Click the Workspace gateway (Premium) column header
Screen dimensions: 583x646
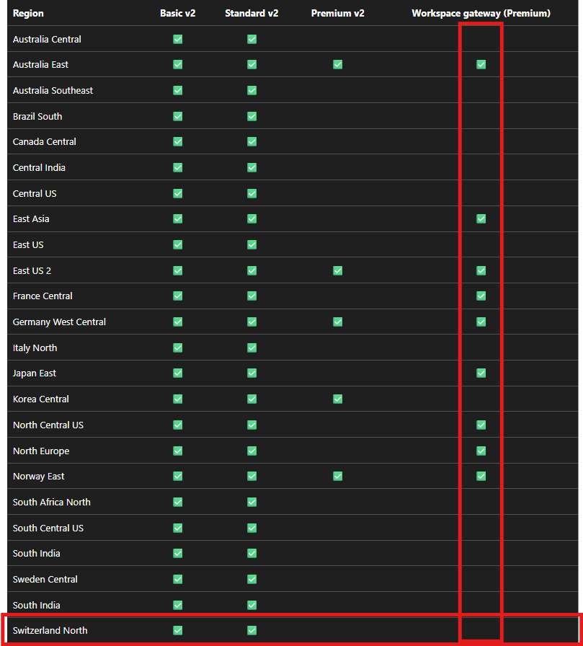click(481, 13)
